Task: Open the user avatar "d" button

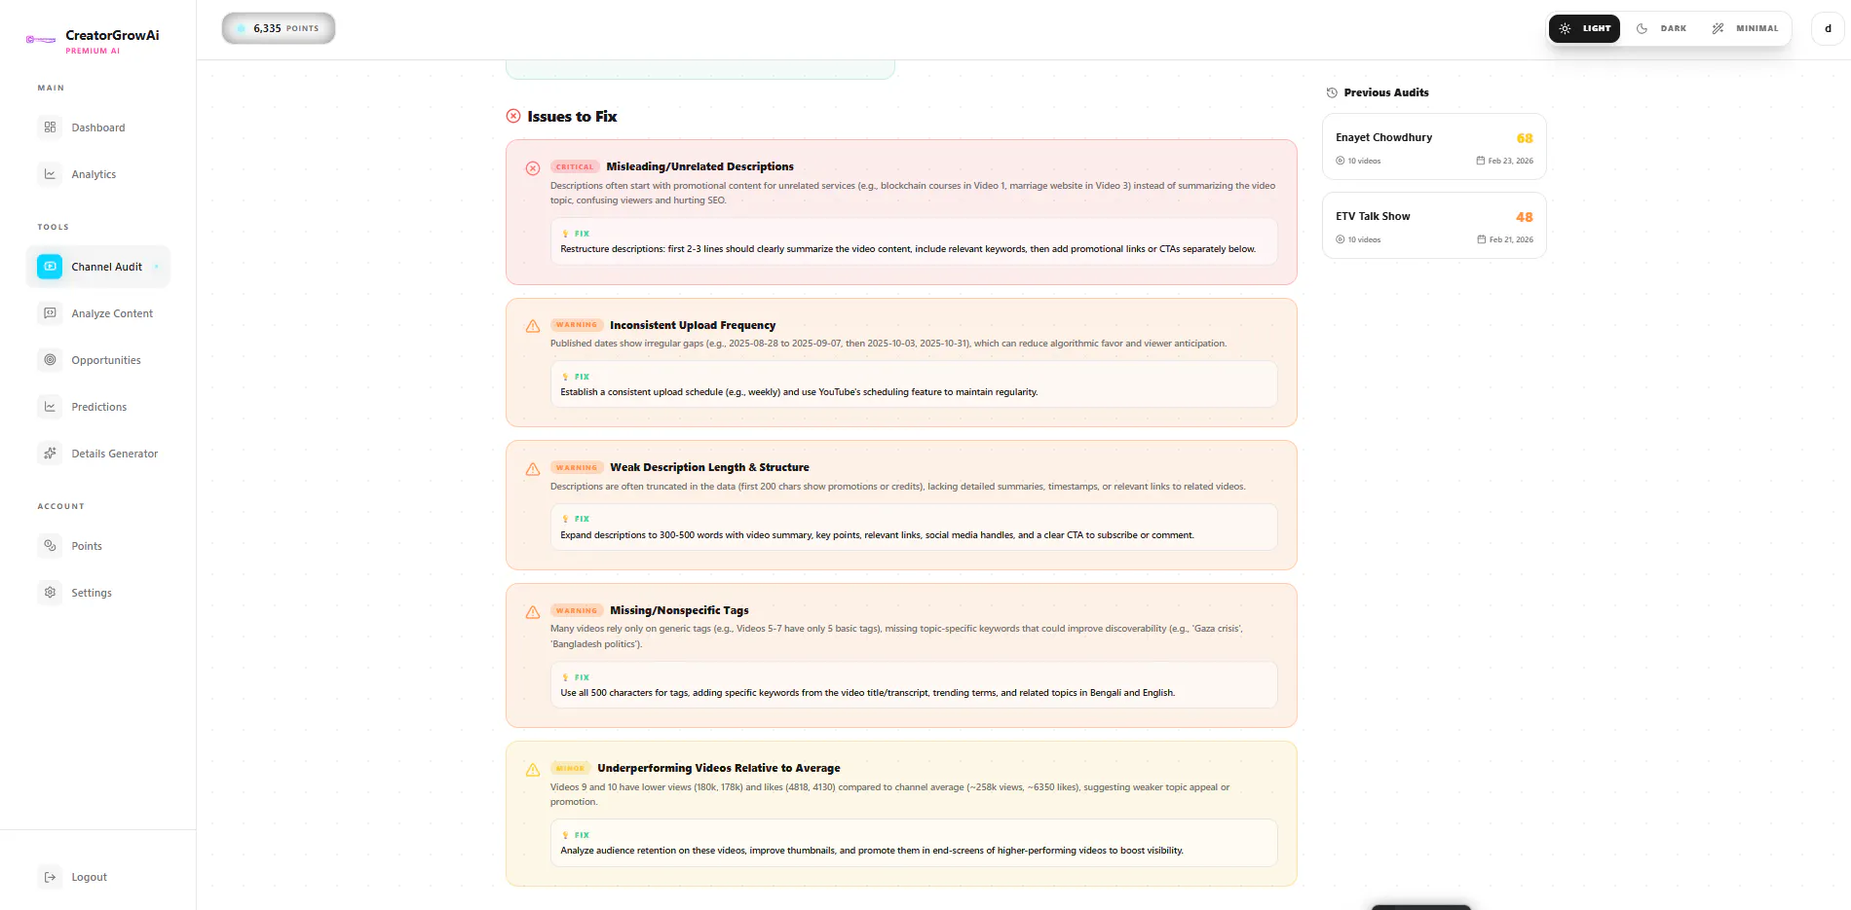Action: tap(1828, 28)
